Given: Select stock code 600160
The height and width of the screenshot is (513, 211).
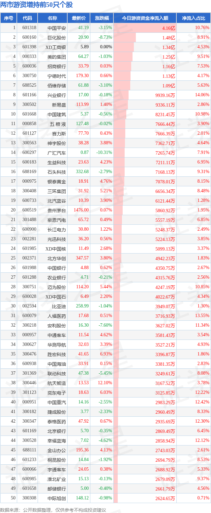Looking at the screenshot, I should [29, 38].
